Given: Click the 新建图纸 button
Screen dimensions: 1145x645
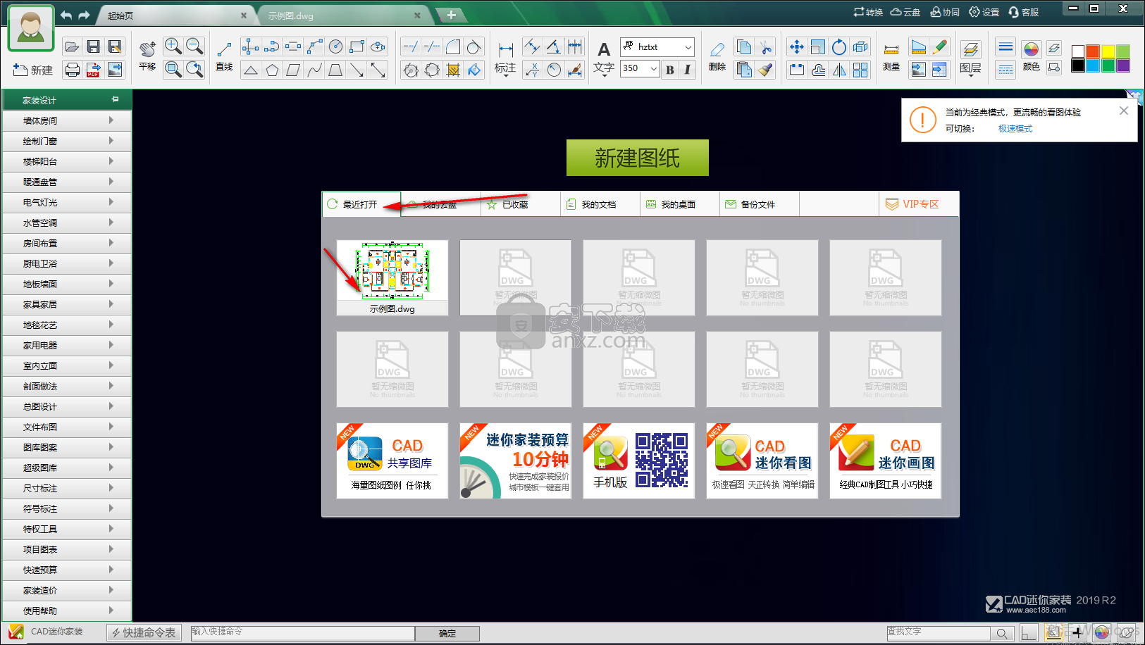Looking at the screenshot, I should tap(638, 158).
